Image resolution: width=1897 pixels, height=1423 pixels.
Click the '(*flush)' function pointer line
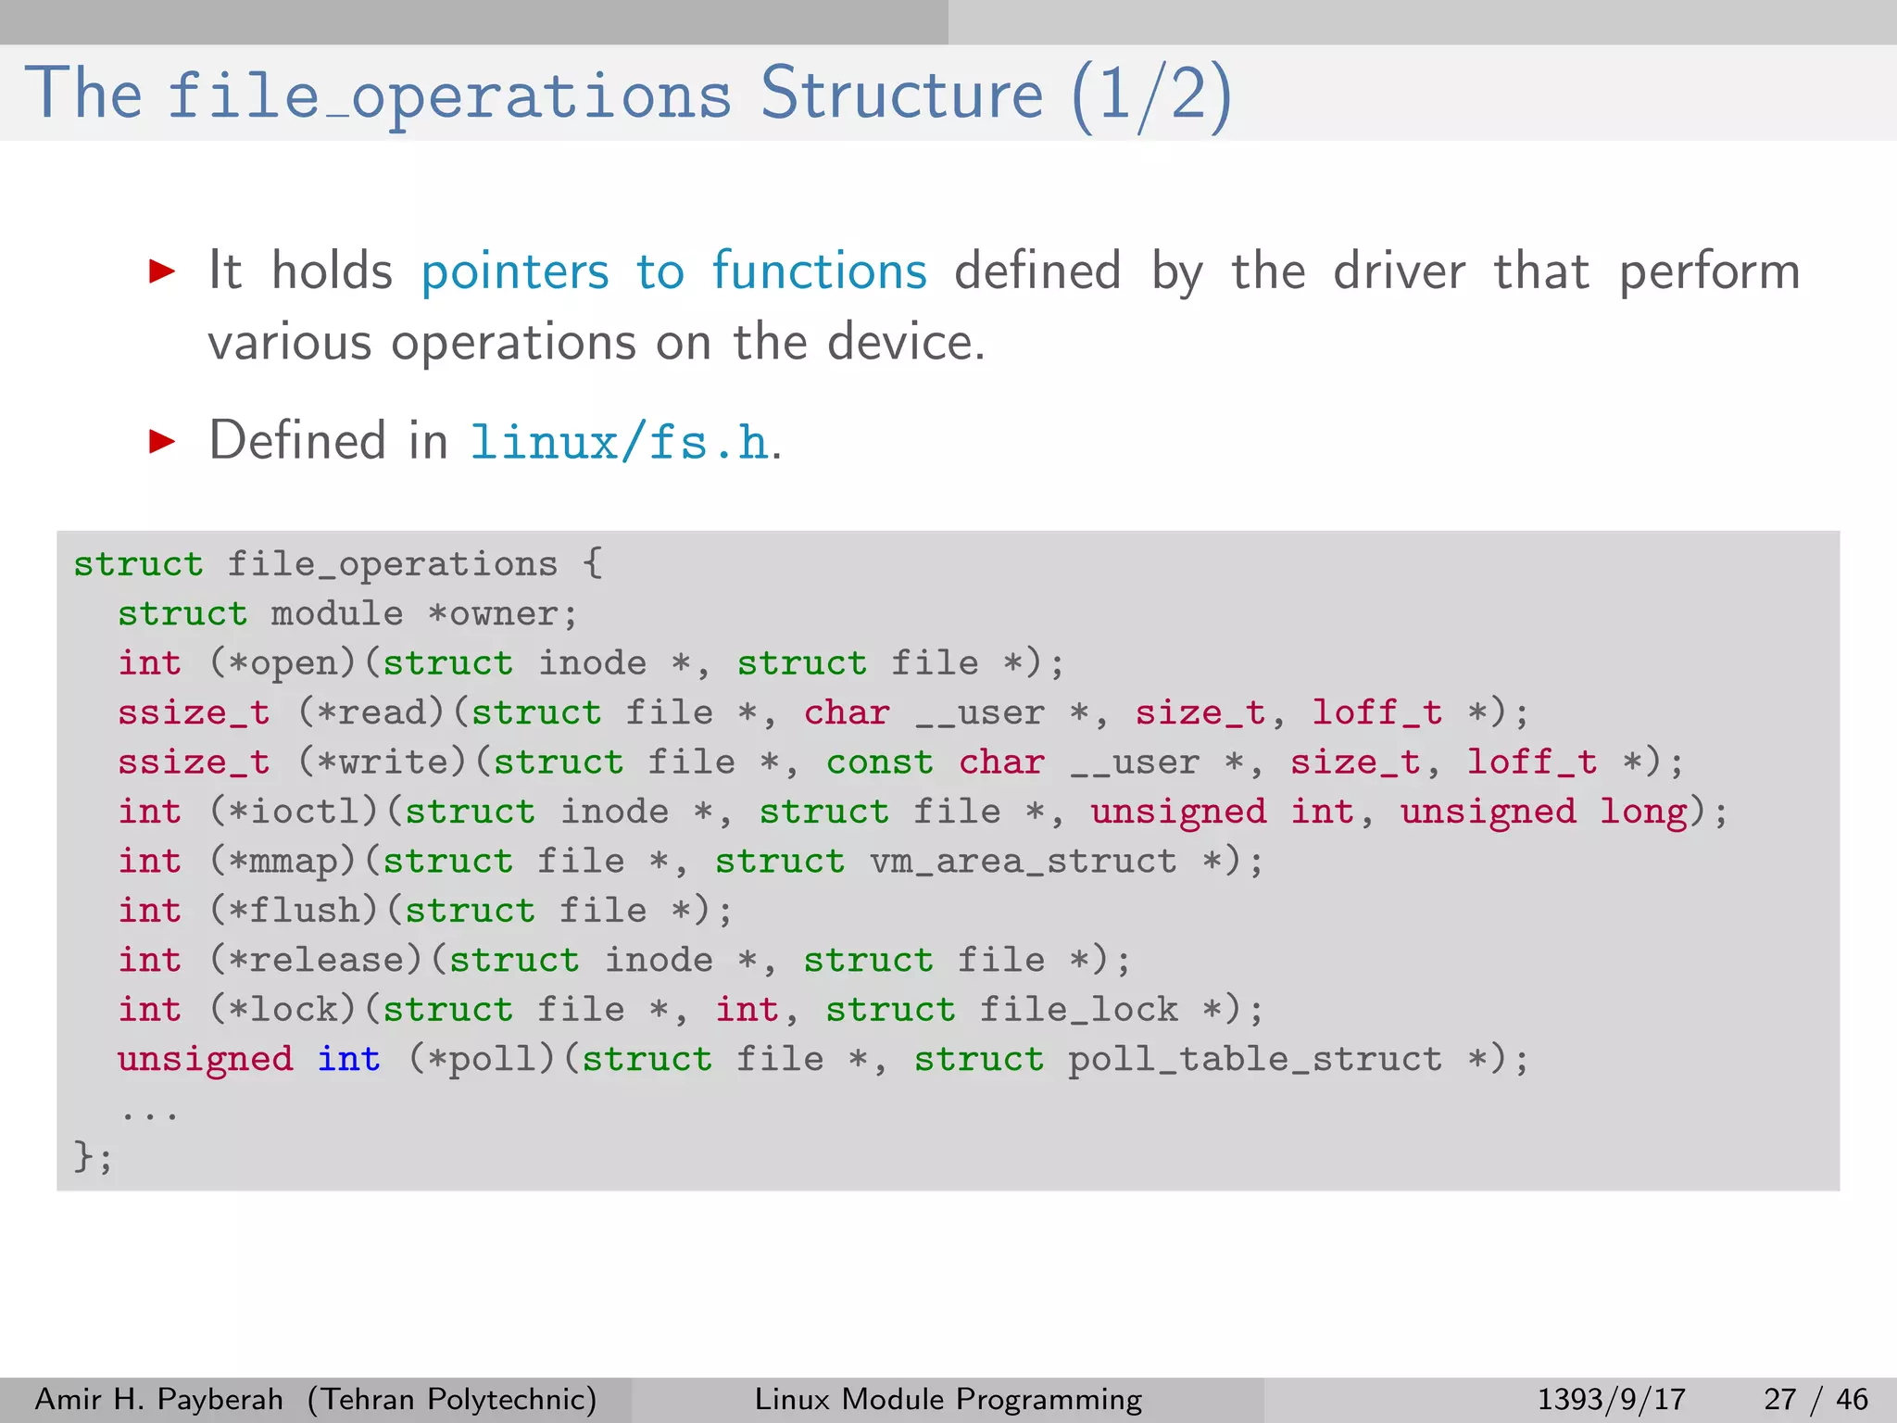coord(425,911)
